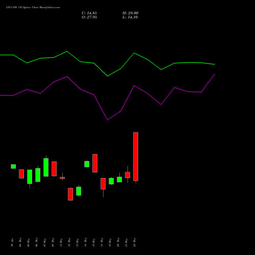
Task: Click the red 15 May candlestick
Action: click(95, 163)
